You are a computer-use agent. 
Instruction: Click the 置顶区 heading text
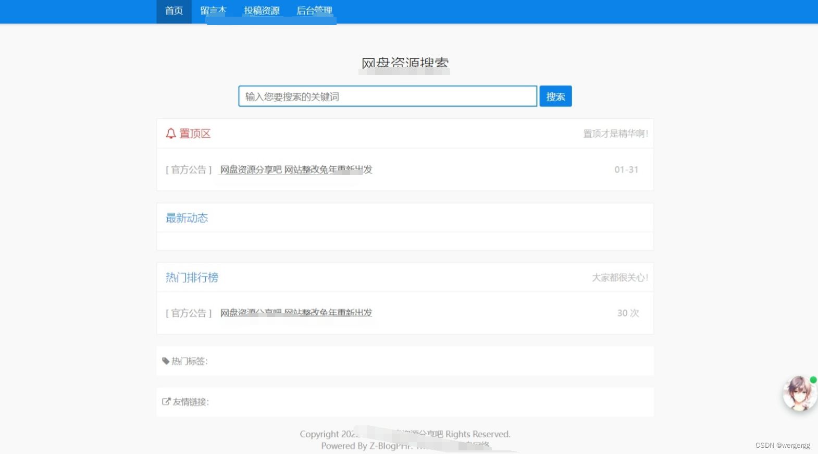[x=195, y=133]
